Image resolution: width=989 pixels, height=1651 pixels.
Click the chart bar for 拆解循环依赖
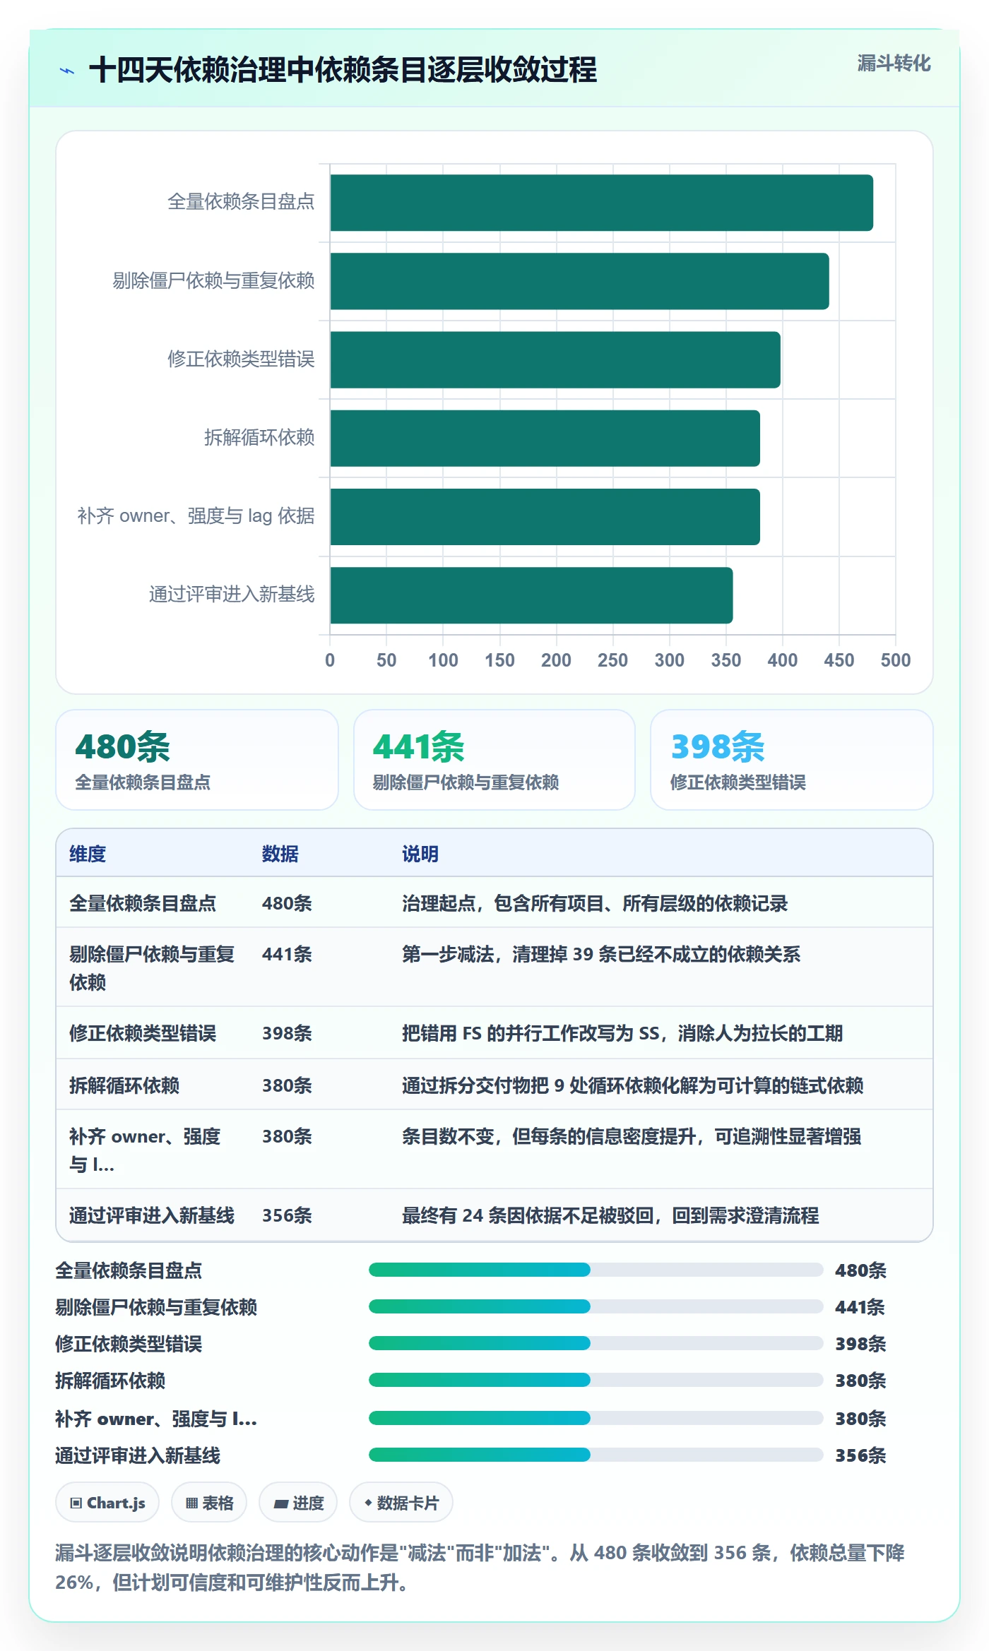point(545,439)
